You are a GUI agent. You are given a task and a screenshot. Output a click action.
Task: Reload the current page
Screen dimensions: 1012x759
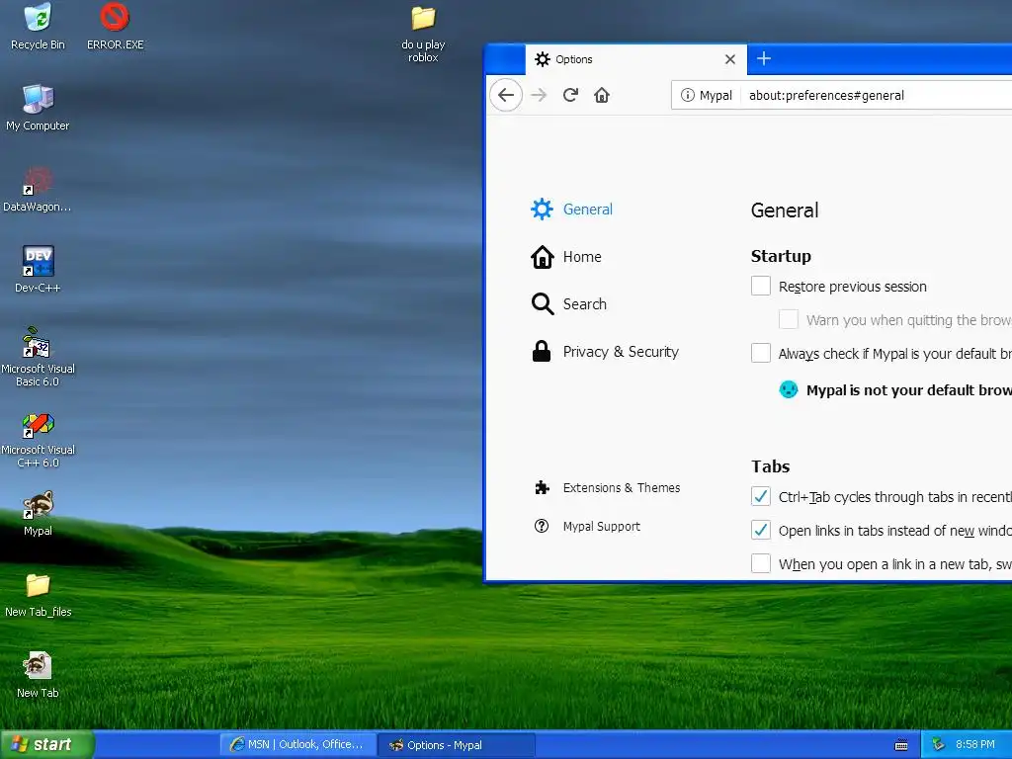570,96
